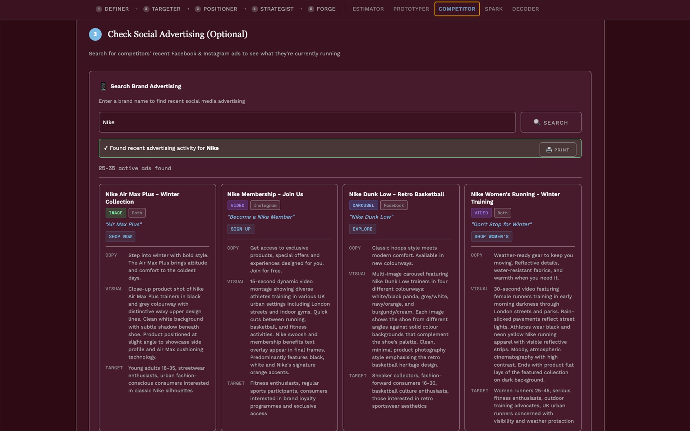Click Sign Up on Nike Membership ad
The image size is (690, 431).
[241, 229]
